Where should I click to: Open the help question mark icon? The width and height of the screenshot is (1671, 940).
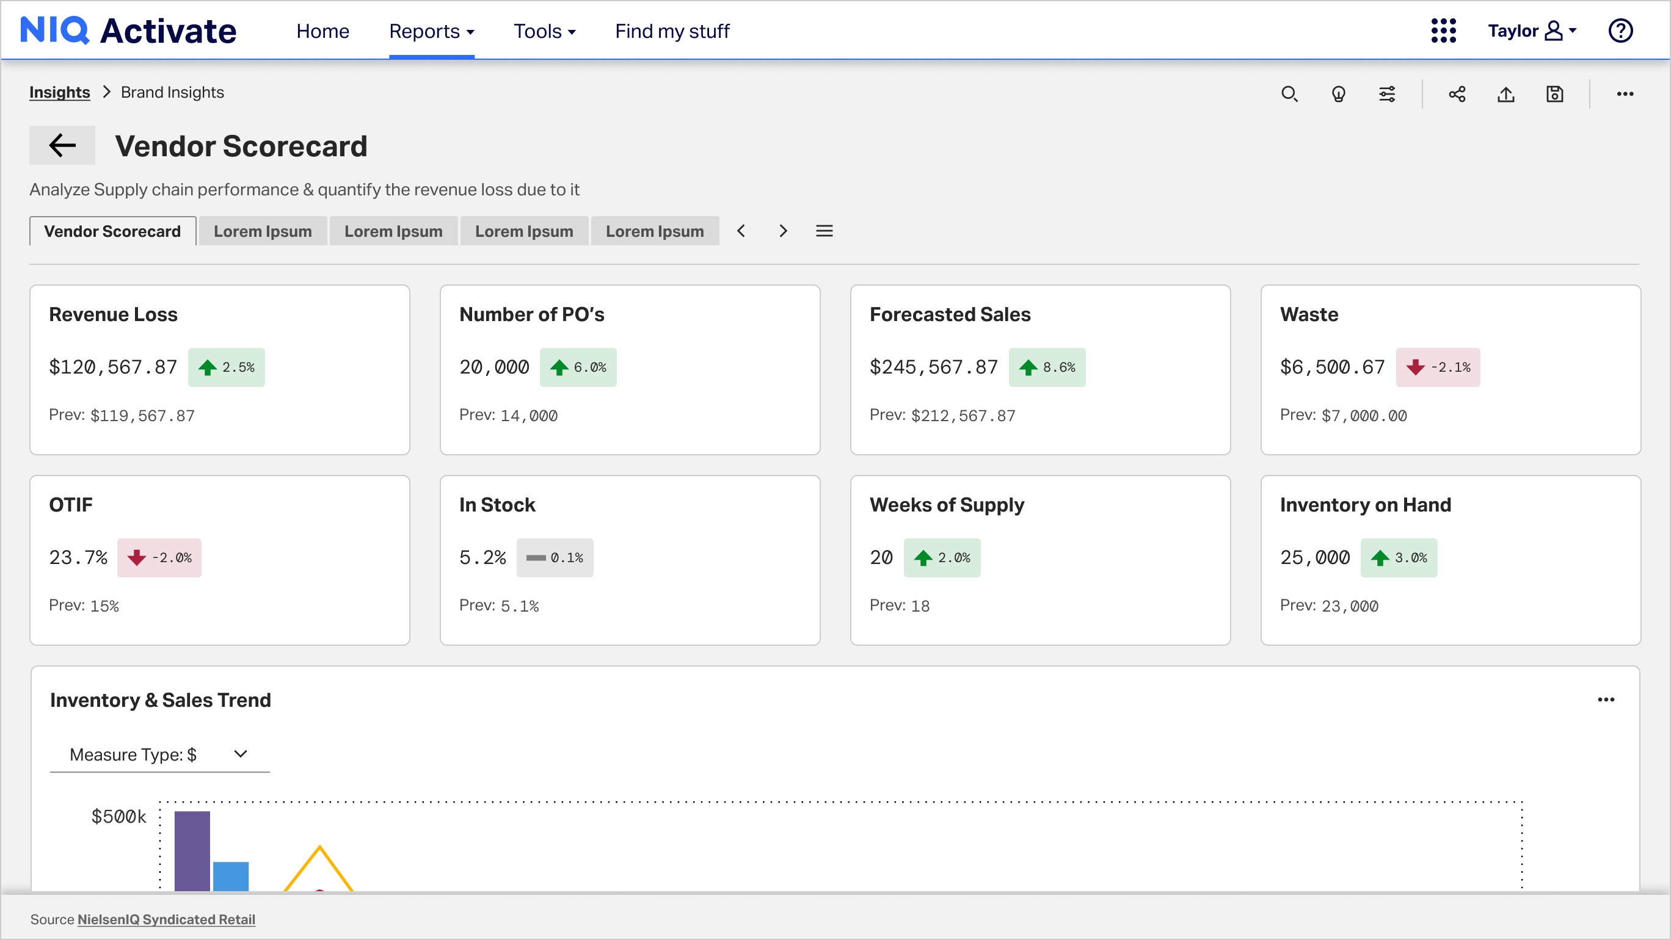1620,31
